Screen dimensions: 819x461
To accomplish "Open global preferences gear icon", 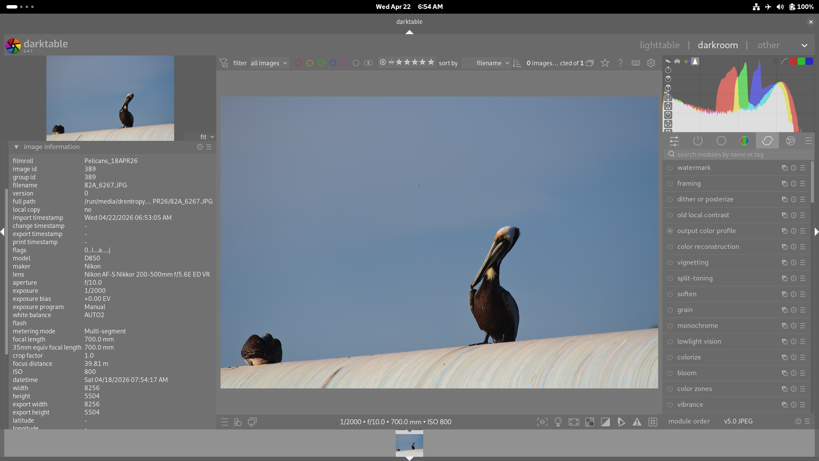I will 651,63.
